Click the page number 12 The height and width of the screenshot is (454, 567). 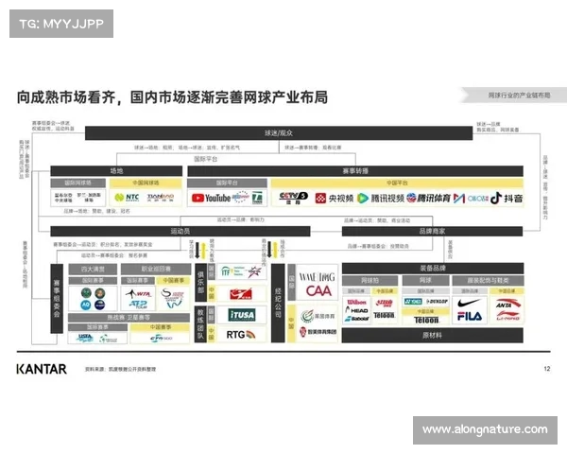[x=547, y=369]
